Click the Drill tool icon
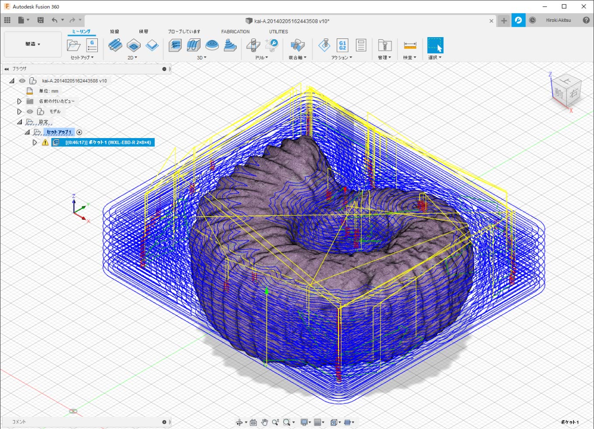The image size is (594, 429). pyautogui.click(x=253, y=45)
